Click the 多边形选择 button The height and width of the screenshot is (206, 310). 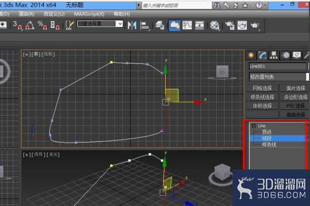tap(296, 97)
